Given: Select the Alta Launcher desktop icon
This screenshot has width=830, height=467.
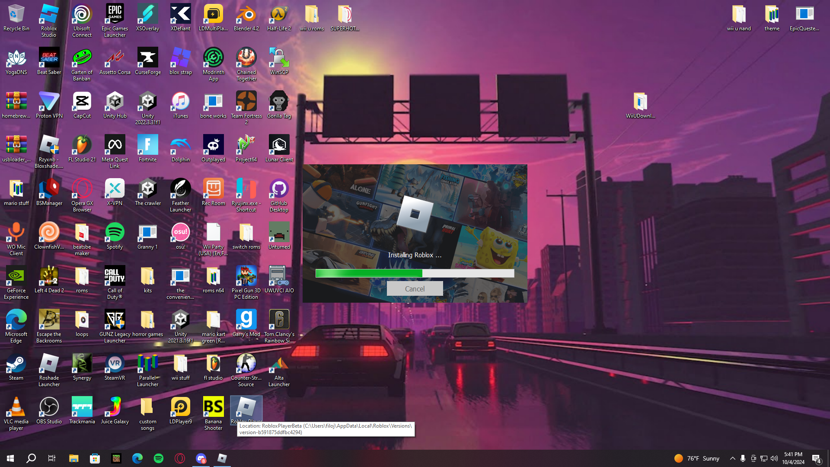Looking at the screenshot, I should (279, 371).
